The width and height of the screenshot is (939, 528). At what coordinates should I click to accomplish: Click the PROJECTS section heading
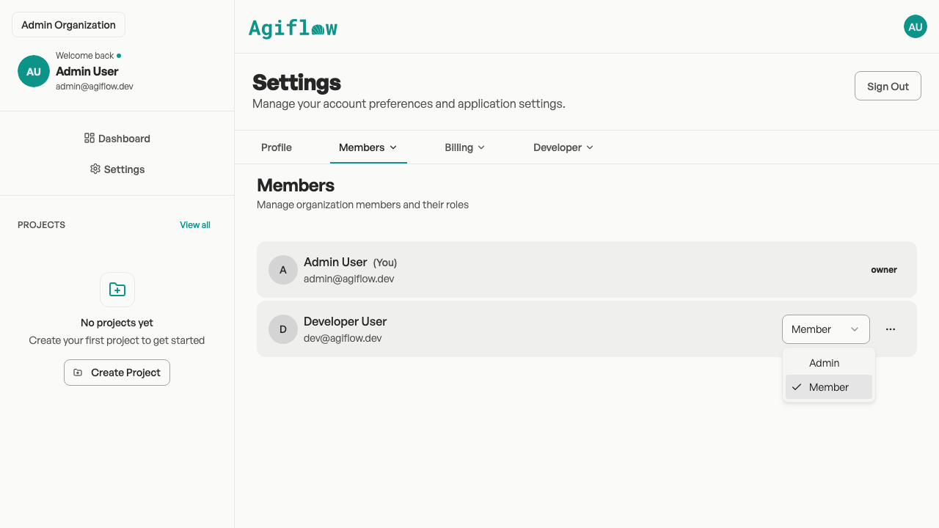[42, 225]
